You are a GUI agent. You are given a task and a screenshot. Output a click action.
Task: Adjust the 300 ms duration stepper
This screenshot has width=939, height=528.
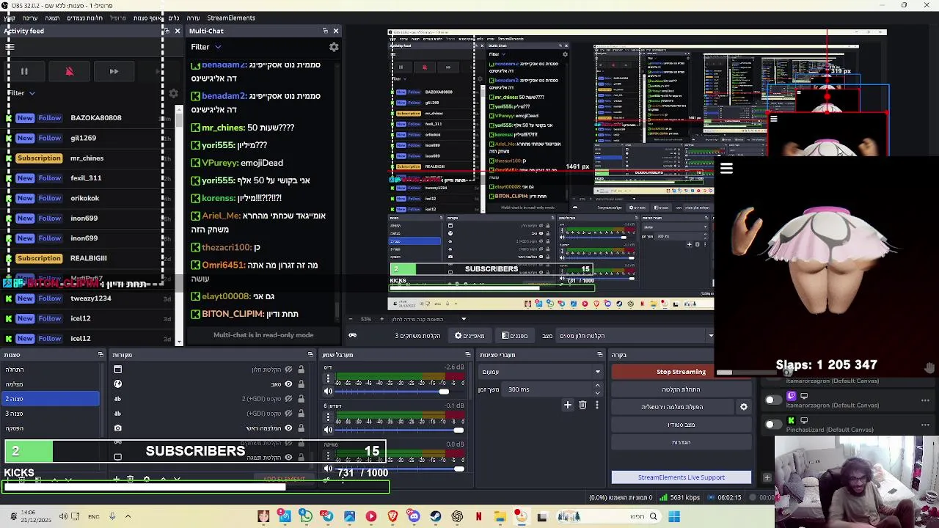point(597,389)
